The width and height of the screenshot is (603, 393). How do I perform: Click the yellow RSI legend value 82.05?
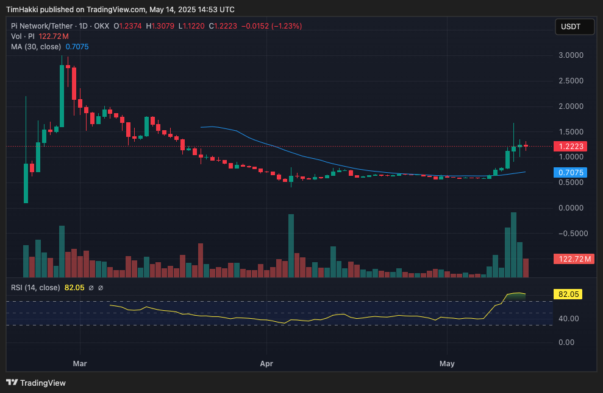point(74,288)
